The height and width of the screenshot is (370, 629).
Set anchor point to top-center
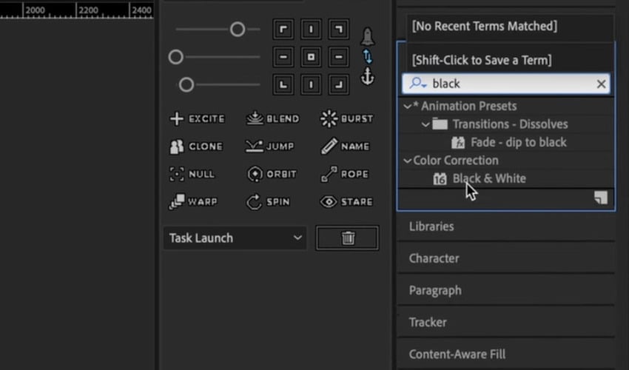click(311, 30)
